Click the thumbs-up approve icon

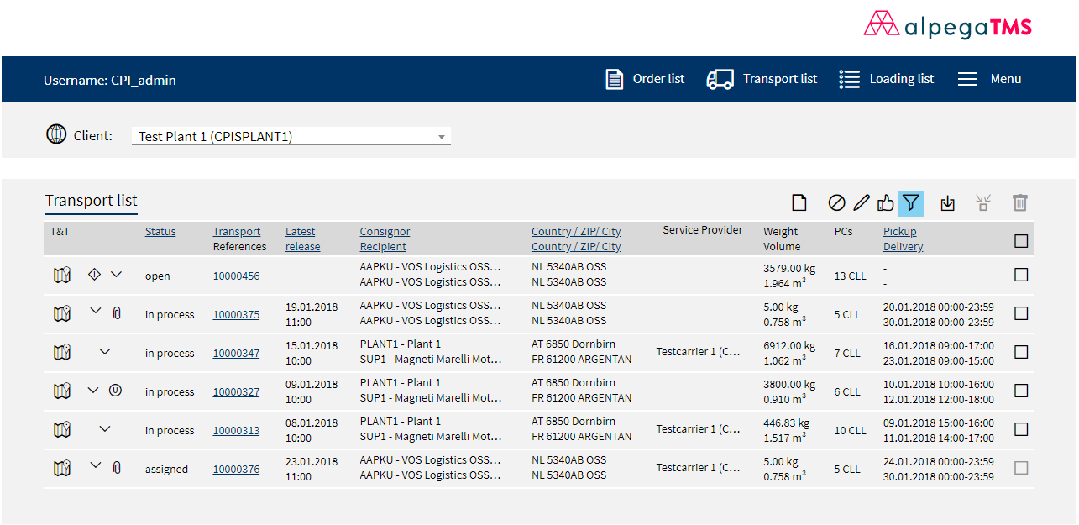coord(886,202)
